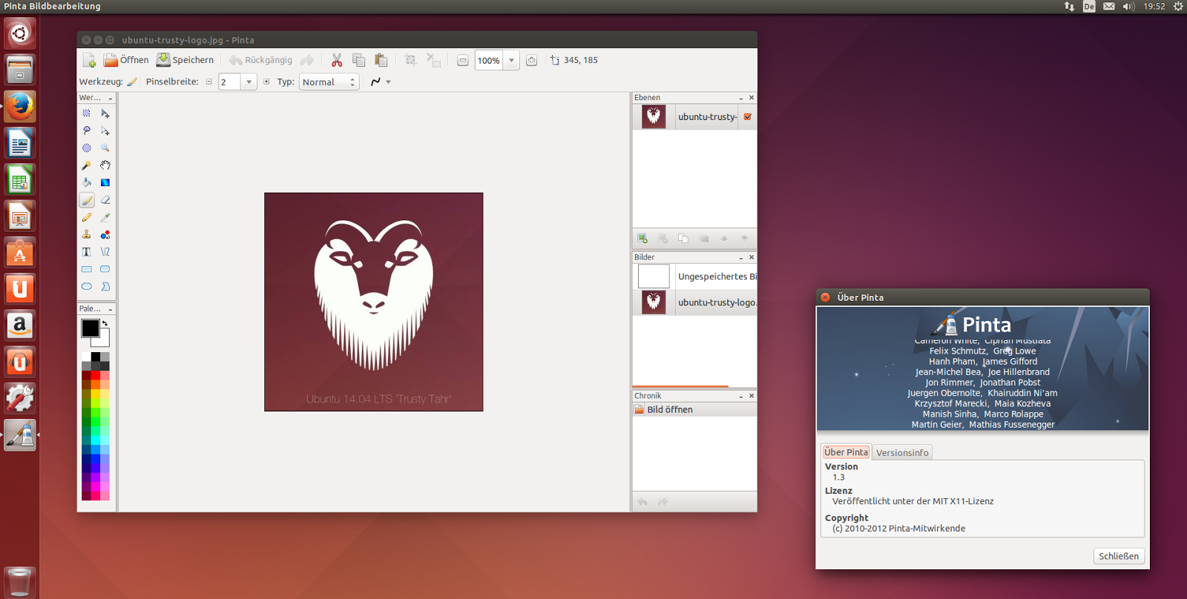Collapse the Palette panel
Image resolution: width=1187 pixels, height=599 pixels.
point(111,309)
